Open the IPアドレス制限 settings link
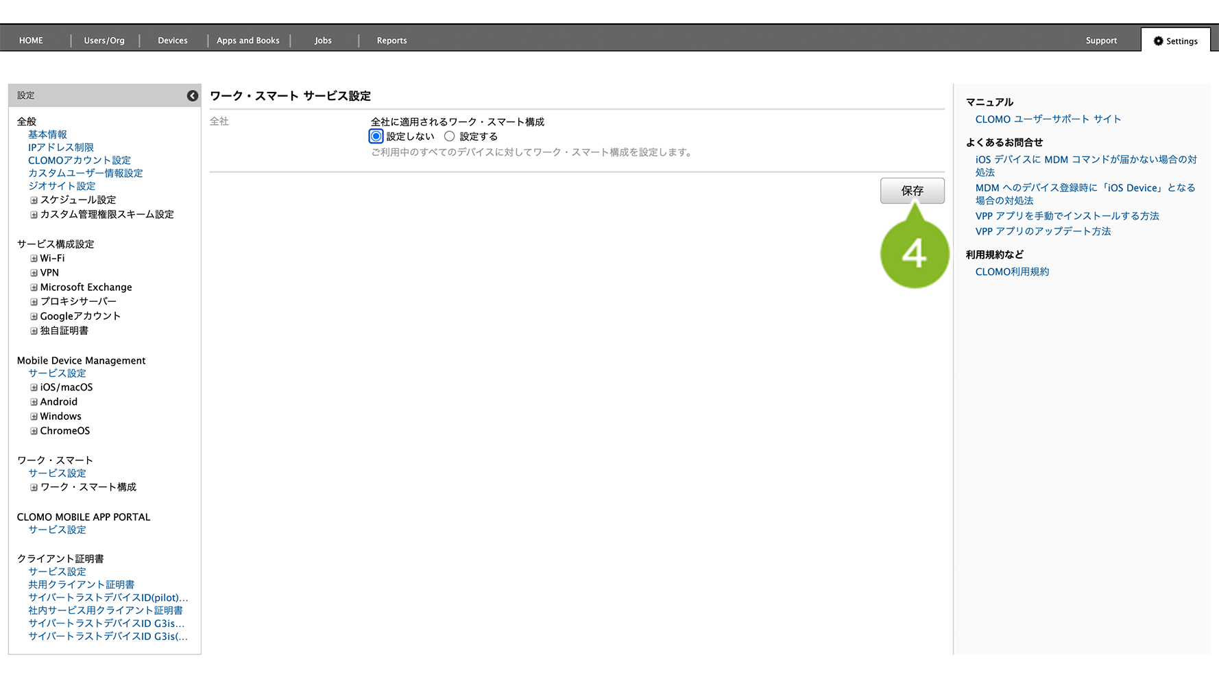 (61, 147)
